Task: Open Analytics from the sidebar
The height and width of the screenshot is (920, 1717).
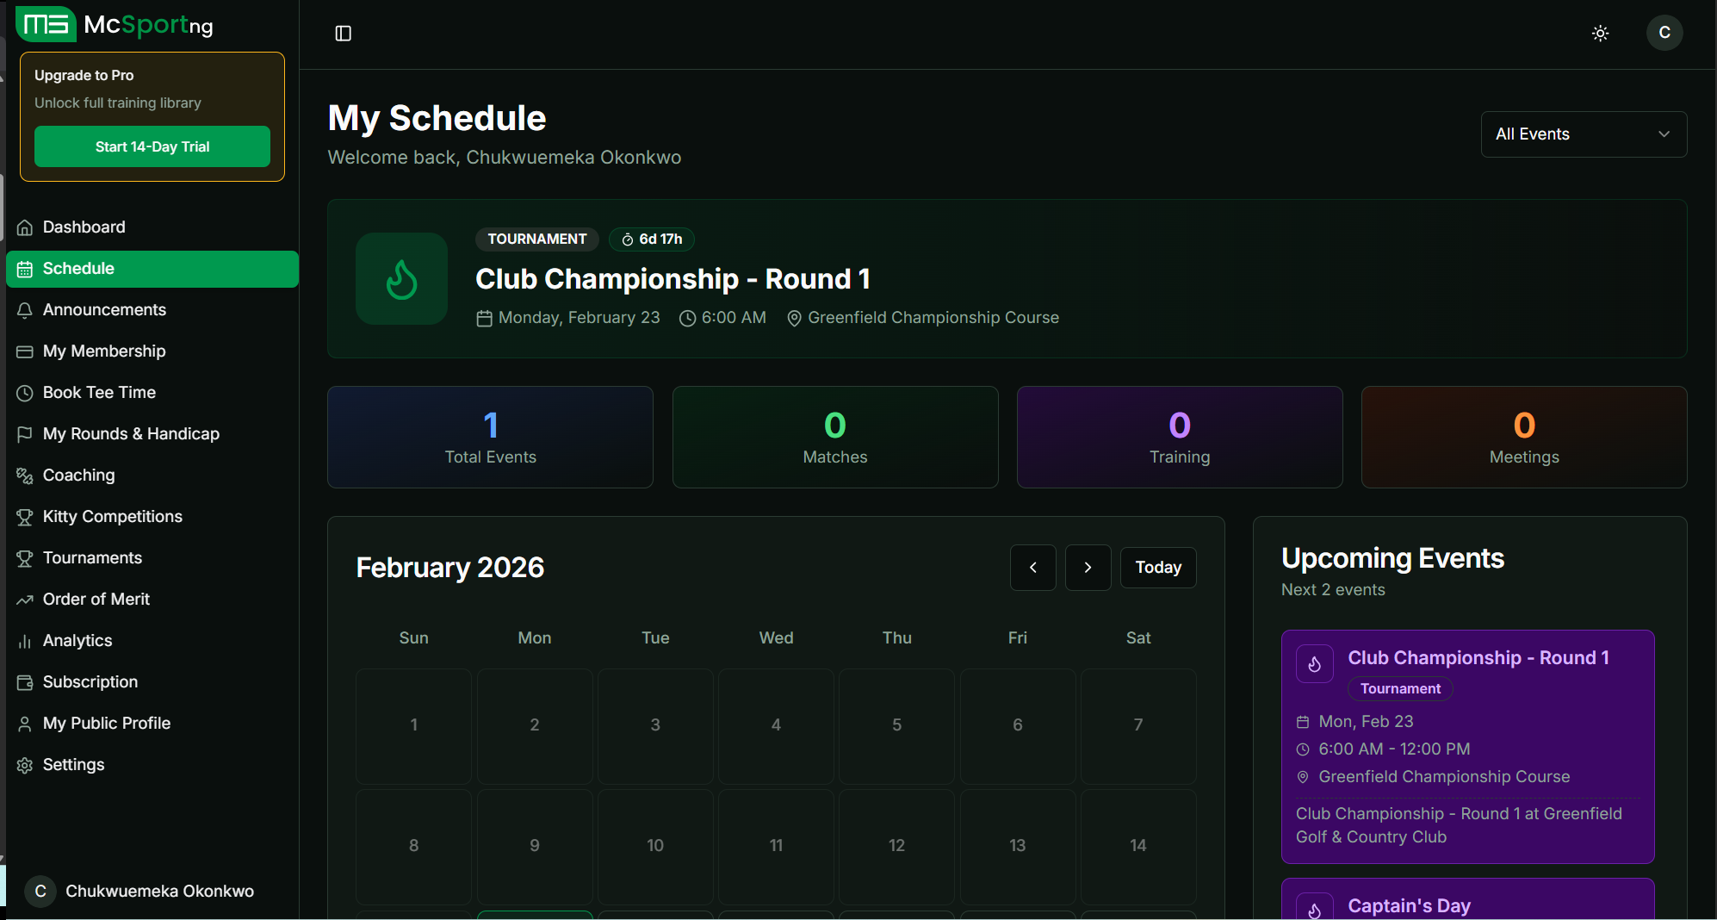Action: click(x=77, y=640)
